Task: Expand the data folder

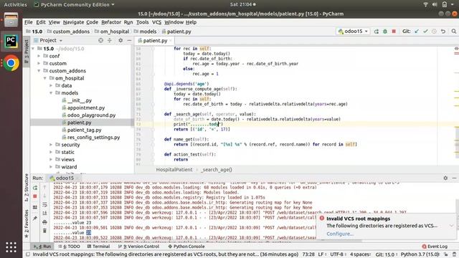Action: (51, 85)
